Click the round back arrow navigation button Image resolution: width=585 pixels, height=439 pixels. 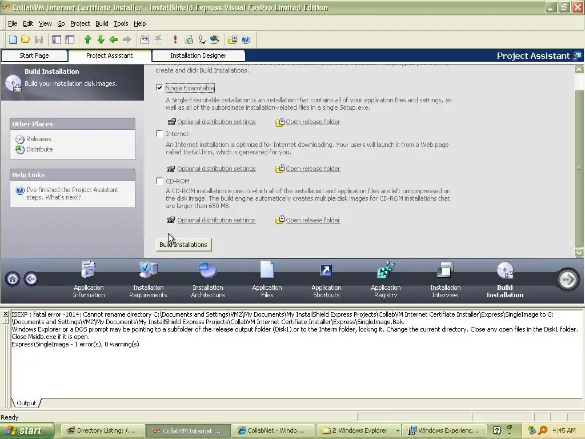pos(31,279)
